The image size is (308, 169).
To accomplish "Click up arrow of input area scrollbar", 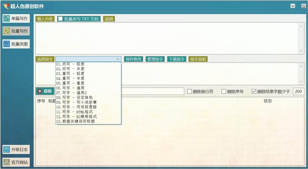I will [301, 26].
